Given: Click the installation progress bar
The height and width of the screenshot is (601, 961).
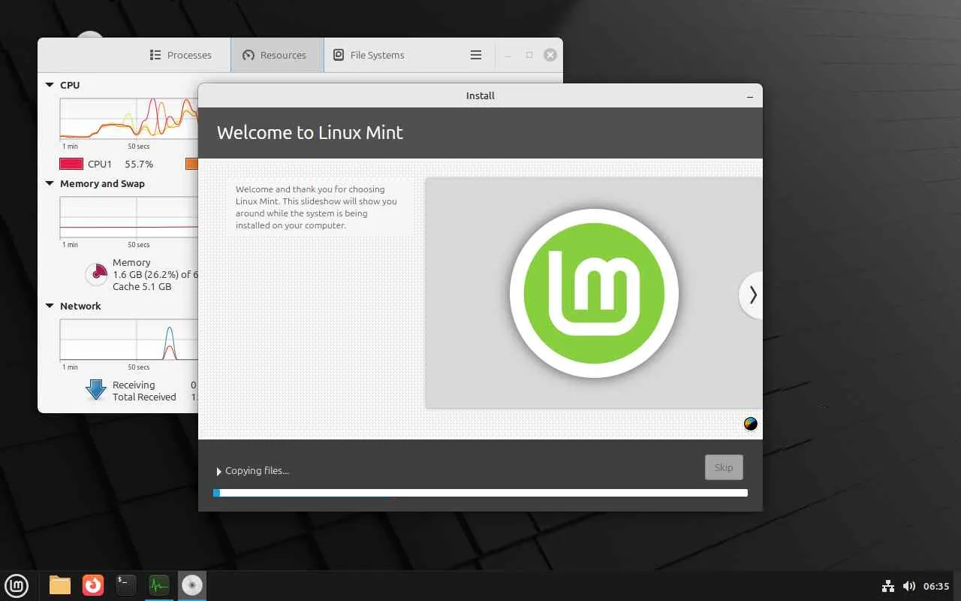Looking at the screenshot, I should click(480, 493).
